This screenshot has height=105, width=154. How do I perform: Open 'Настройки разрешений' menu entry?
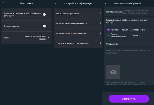pos(78,13)
